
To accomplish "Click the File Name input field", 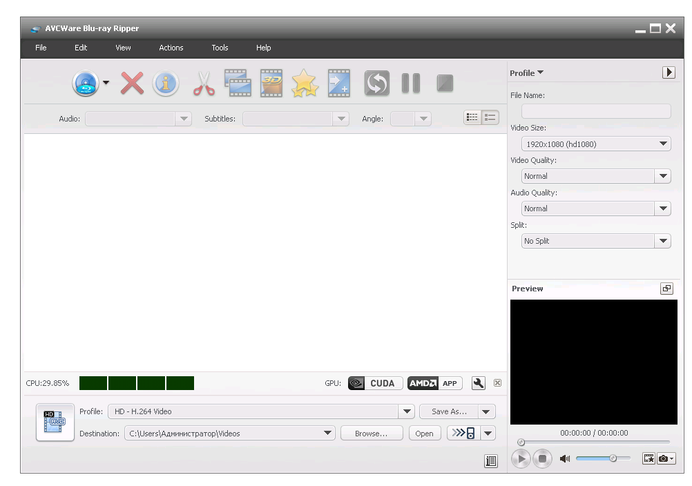I will tap(596, 111).
